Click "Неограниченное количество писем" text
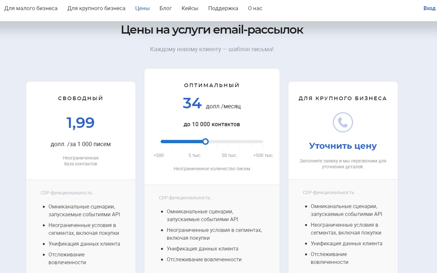The width and height of the screenshot is (437, 273). (212, 169)
